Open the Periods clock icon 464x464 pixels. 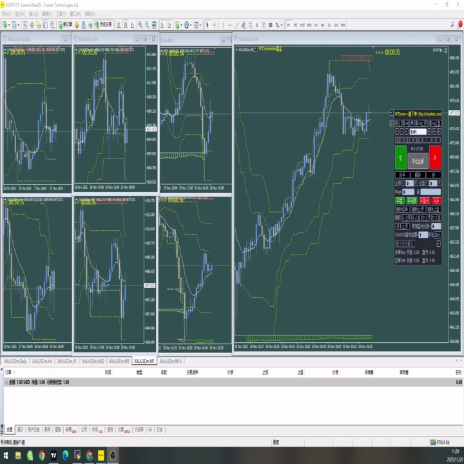click(187, 25)
